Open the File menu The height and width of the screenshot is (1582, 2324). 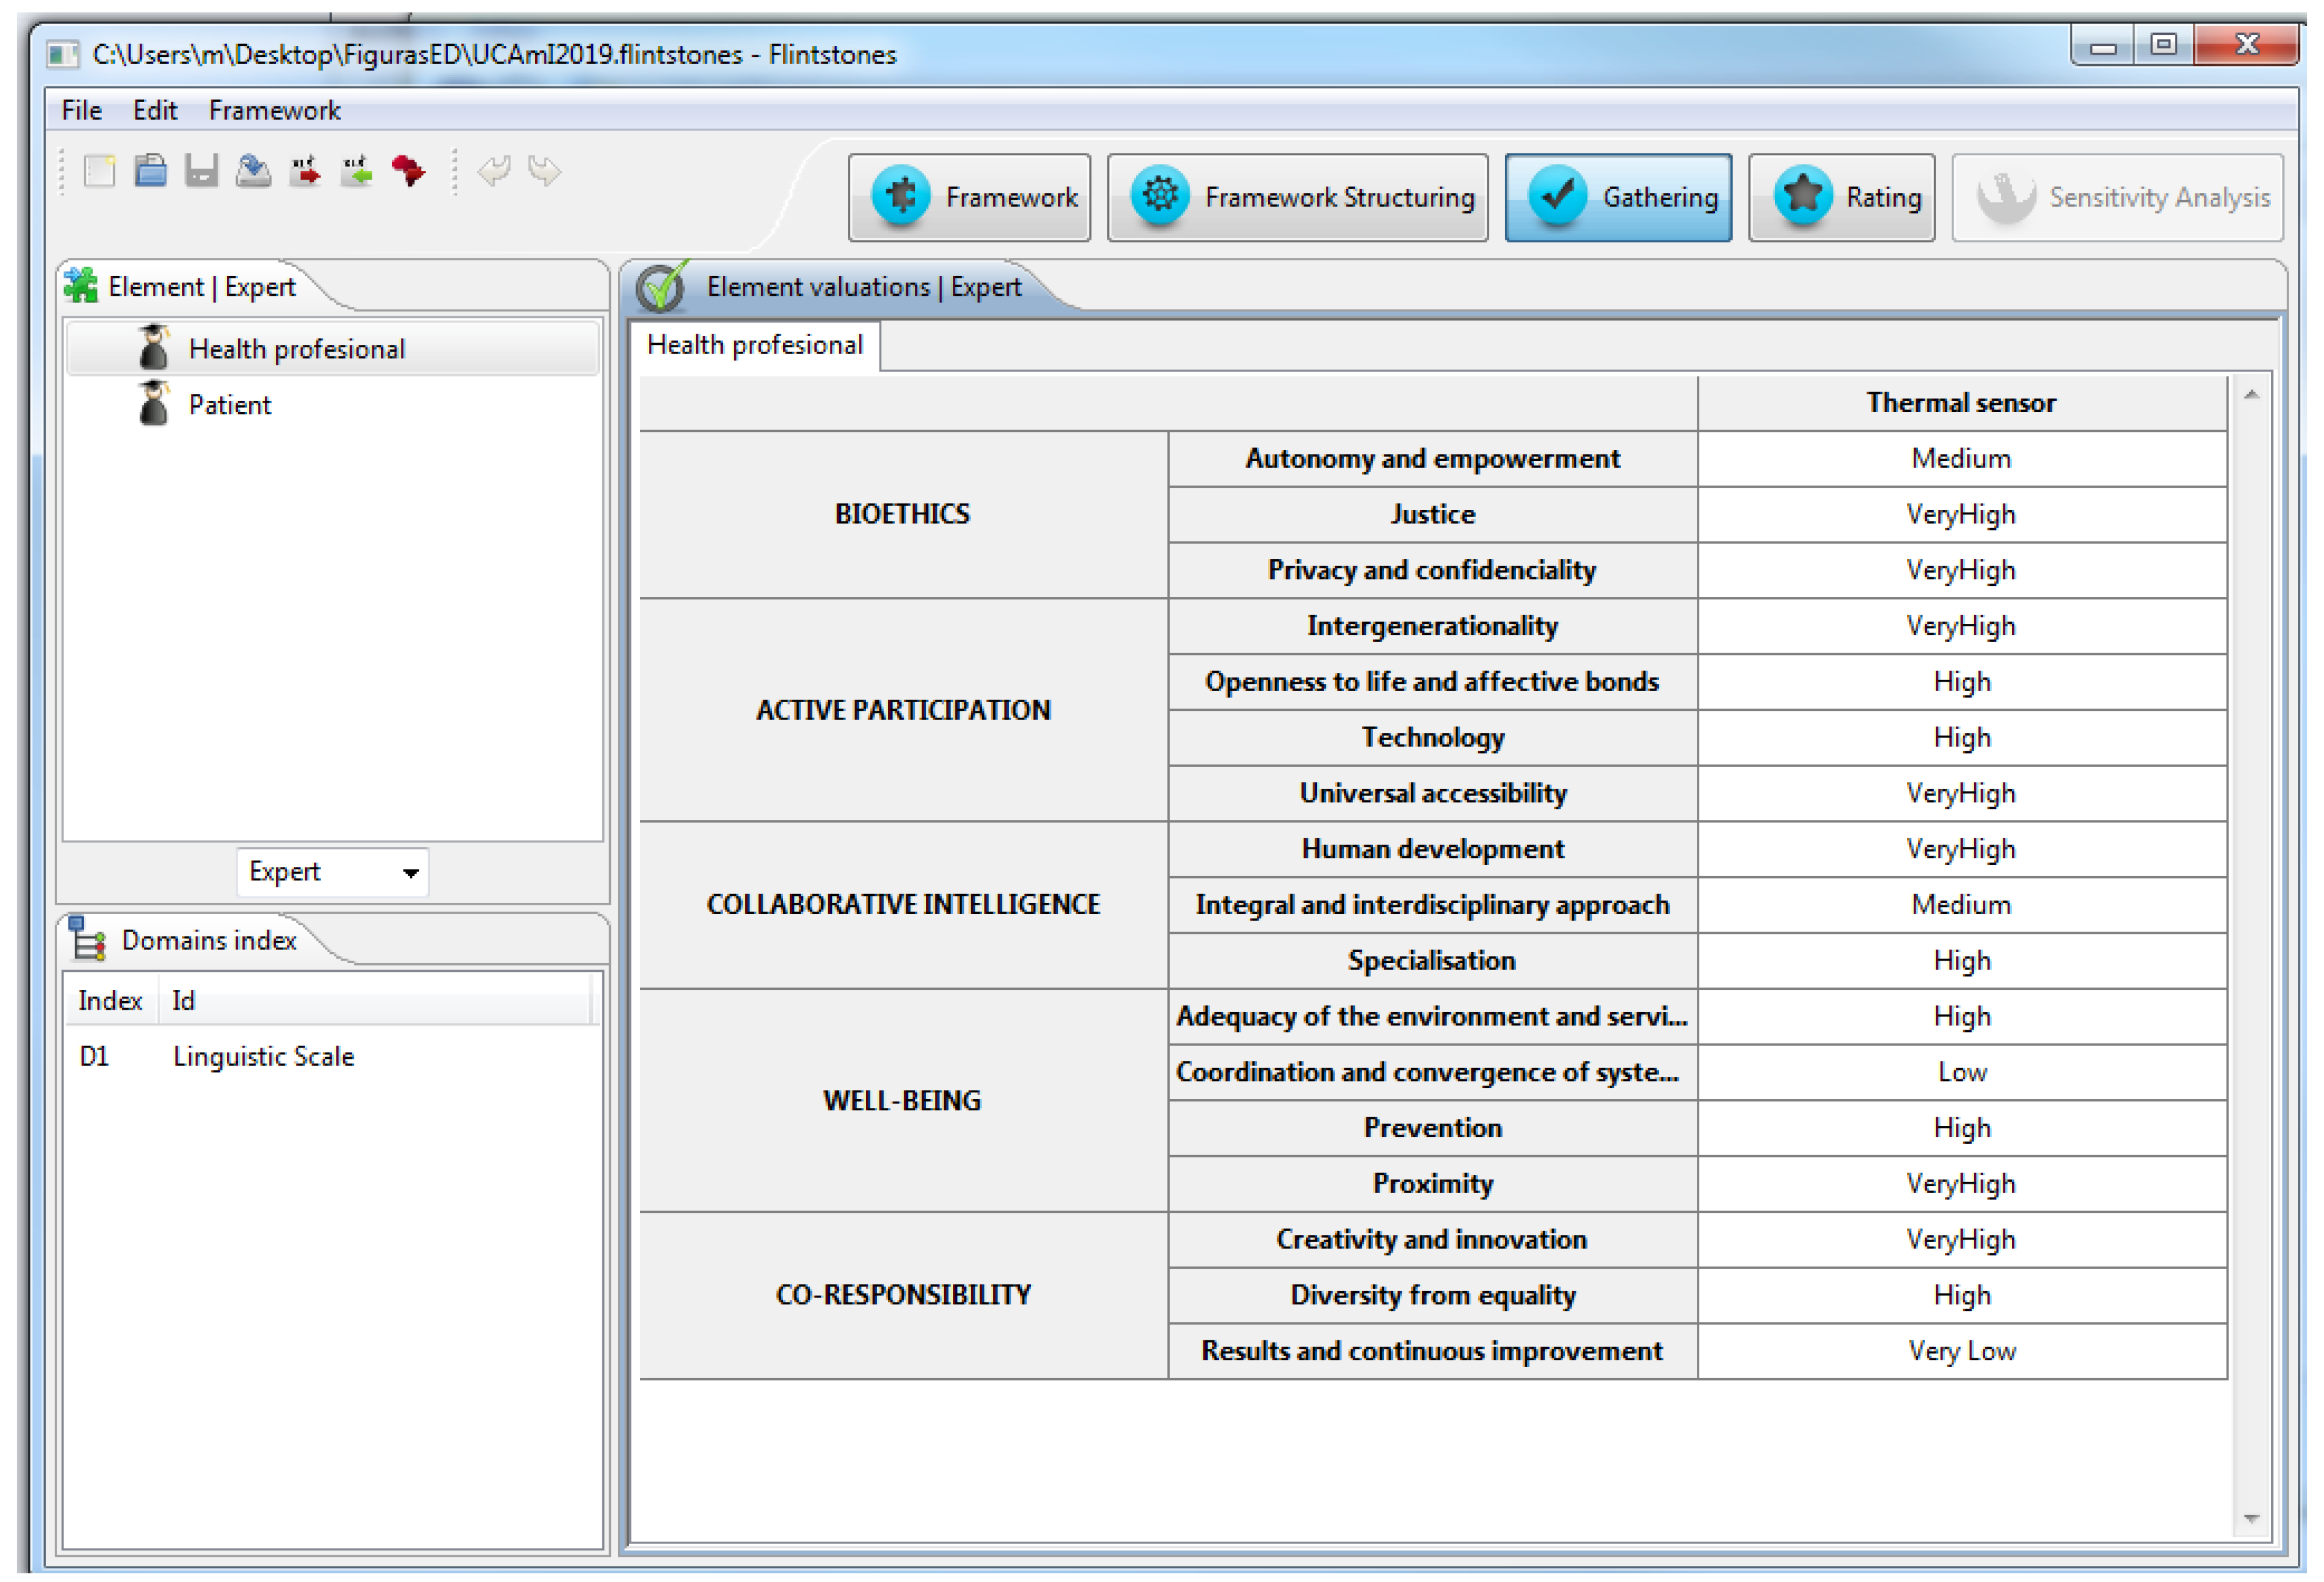point(81,110)
